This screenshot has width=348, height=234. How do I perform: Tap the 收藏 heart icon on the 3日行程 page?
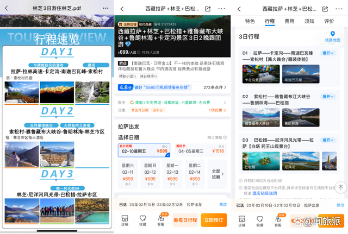pyautogui.click(x=259, y=220)
